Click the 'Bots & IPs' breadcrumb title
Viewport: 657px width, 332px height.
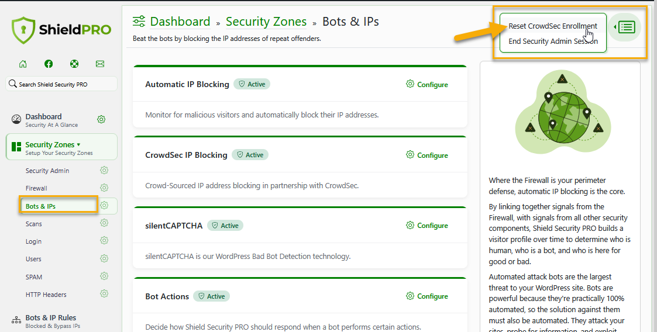[x=350, y=22]
